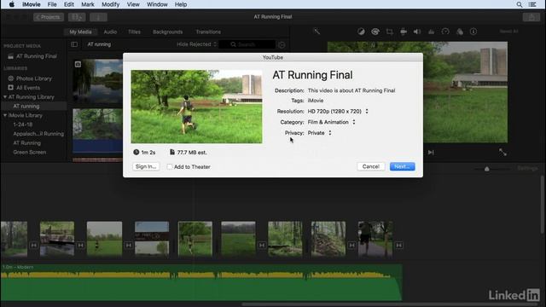The height and width of the screenshot is (307, 546).
Task: Select the cropping tool
Action: 389,32
